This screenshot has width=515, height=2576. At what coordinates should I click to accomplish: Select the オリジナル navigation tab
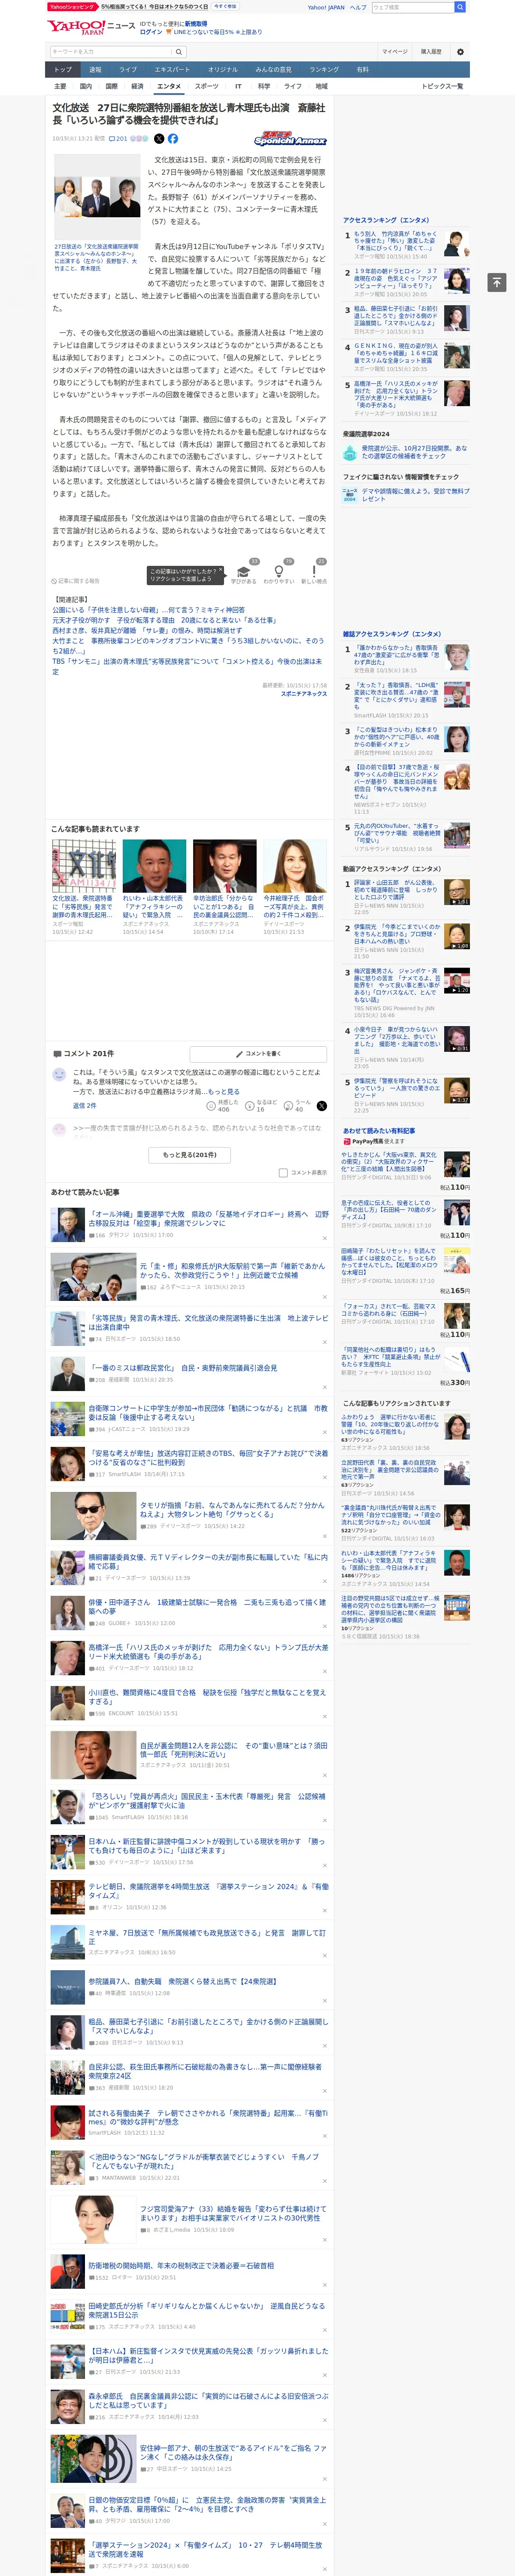[223, 70]
